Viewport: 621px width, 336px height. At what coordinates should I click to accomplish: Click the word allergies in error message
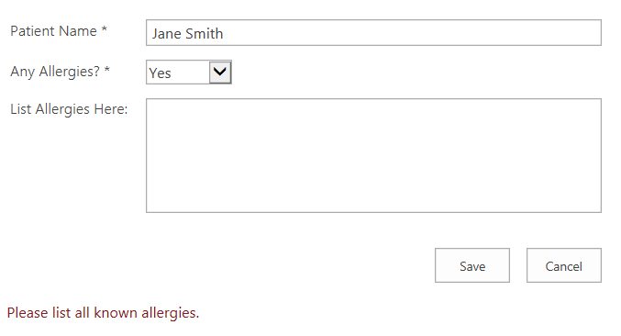[169, 313]
